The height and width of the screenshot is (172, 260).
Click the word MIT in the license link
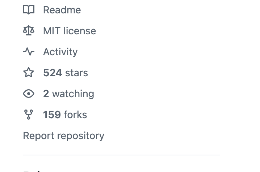[52, 31]
